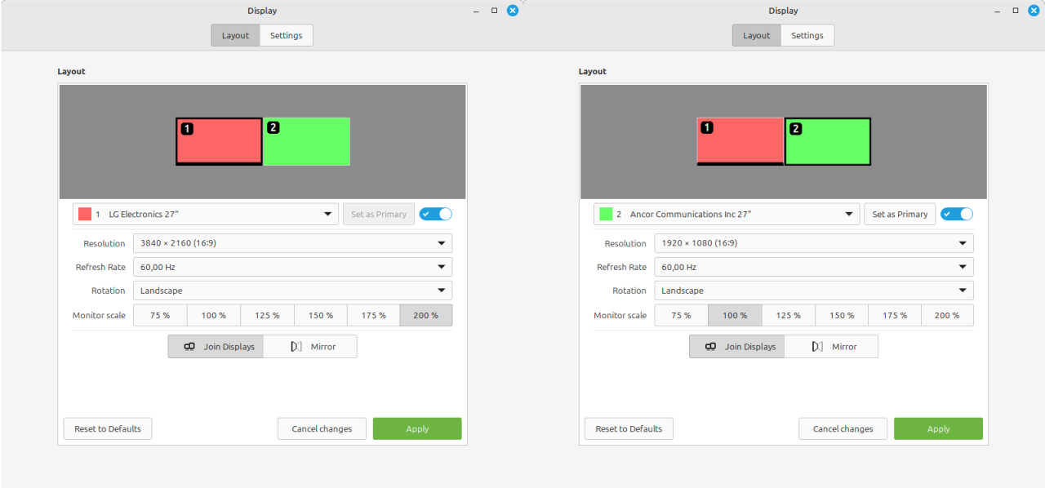Click the Join Displays icon in the Ancor Communications window
This screenshot has width=1045, height=488.
710,347
